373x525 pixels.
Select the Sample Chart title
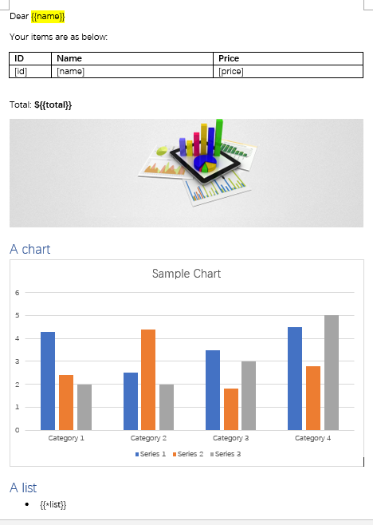(186, 274)
